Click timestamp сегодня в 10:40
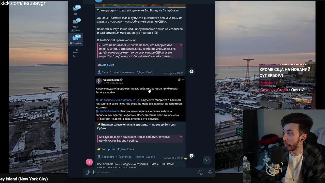Image resolution: width=325 pixels, height=183 pixels. pos(173,158)
